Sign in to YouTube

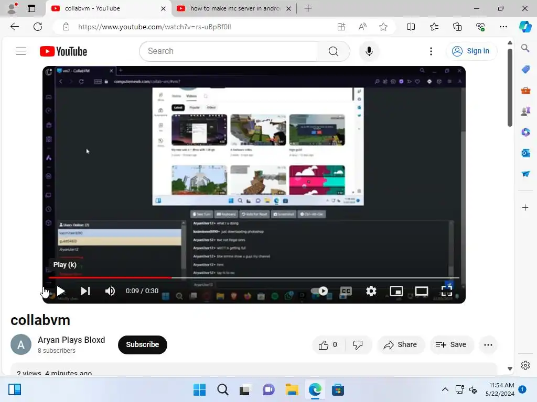471,51
